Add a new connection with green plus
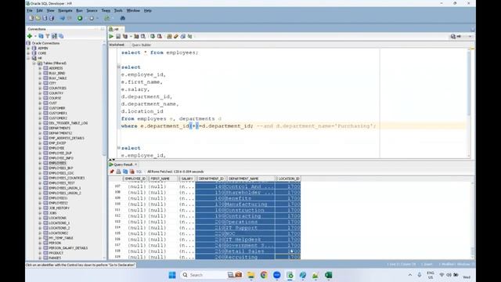Screen dimensions: 501x282 tap(30, 36)
